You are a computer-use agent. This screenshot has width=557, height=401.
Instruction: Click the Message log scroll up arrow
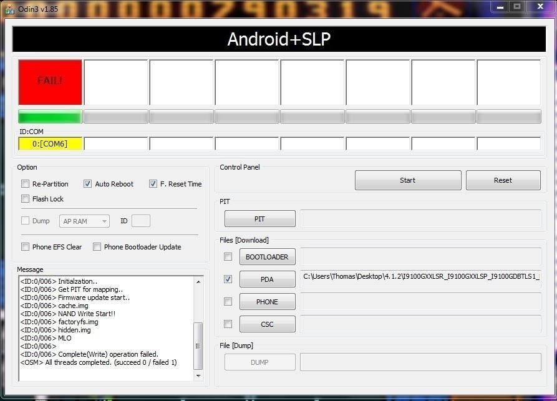[198, 282]
